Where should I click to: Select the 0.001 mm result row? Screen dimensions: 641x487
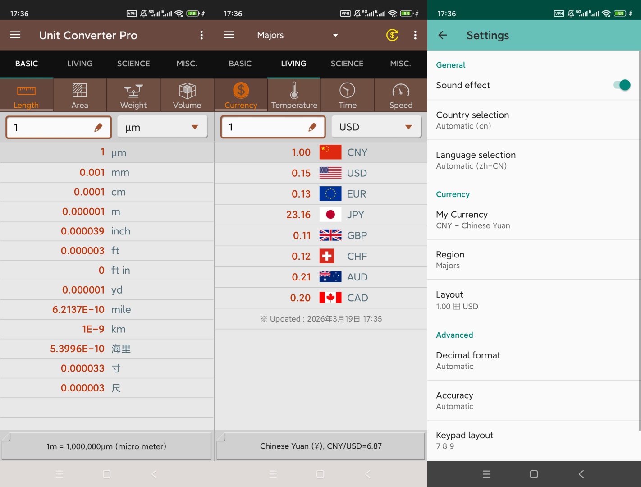[x=107, y=172]
